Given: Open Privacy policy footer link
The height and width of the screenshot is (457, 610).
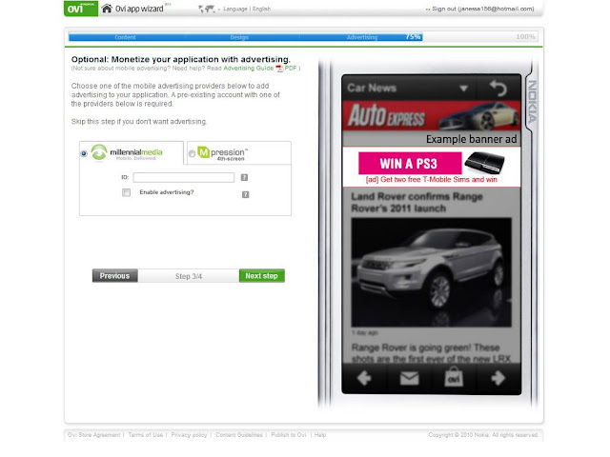Looking at the screenshot, I should (x=189, y=435).
